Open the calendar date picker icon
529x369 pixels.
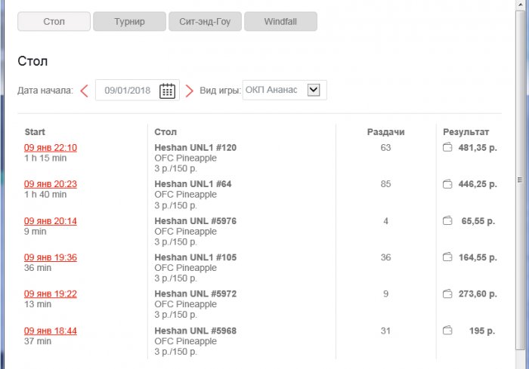[x=168, y=91]
